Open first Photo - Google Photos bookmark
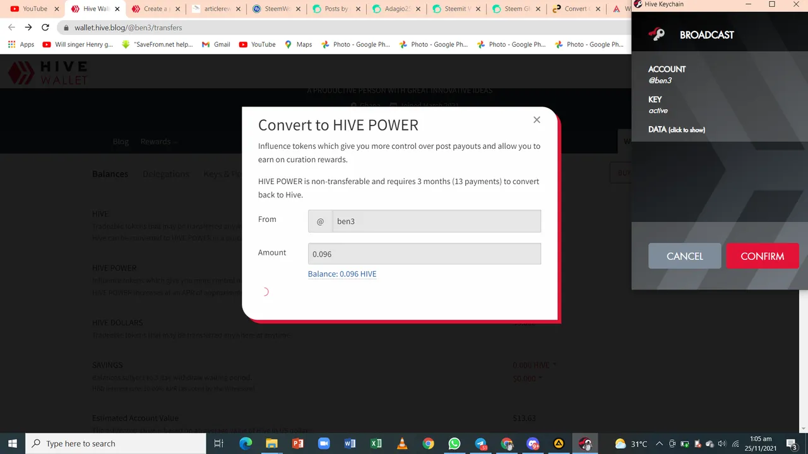The image size is (808, 454). click(x=355, y=44)
